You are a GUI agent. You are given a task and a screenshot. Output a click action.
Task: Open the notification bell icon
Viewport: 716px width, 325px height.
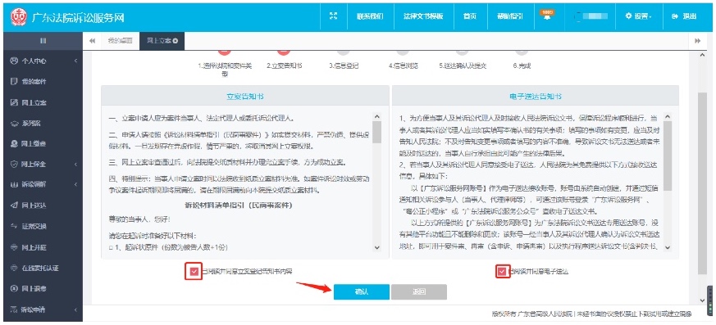tap(546, 16)
